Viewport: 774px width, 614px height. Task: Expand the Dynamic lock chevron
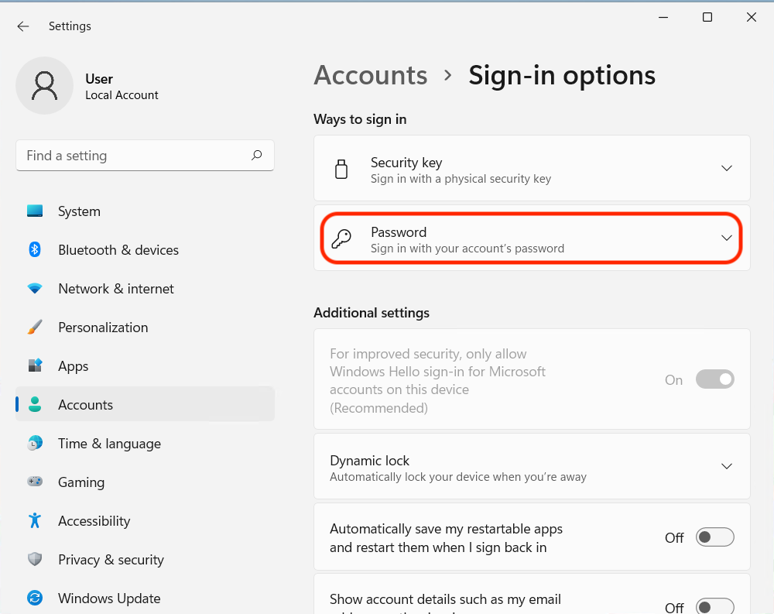click(x=726, y=466)
